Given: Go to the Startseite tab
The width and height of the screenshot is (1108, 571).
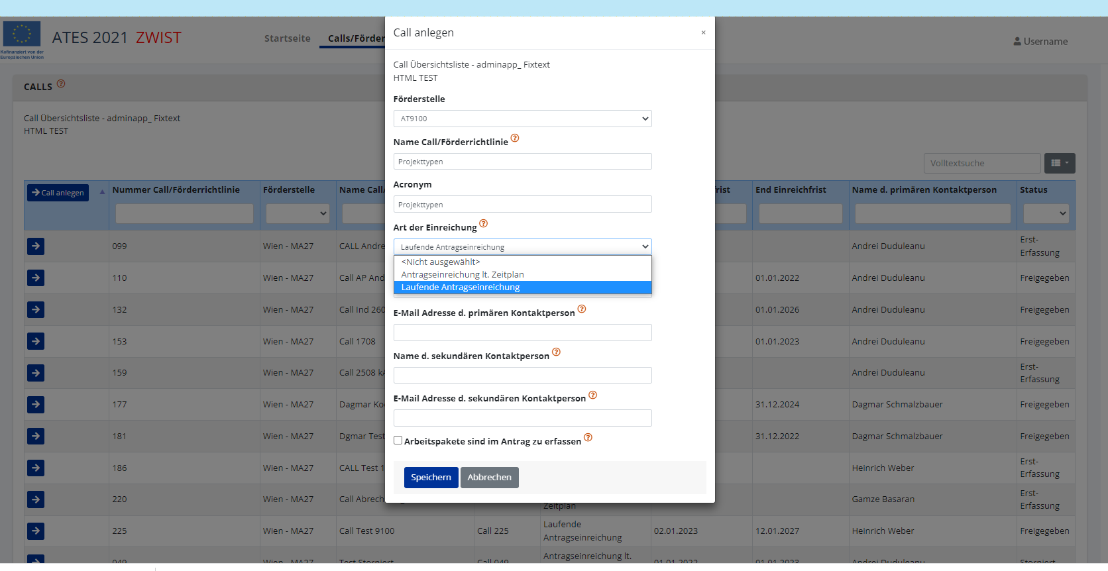Looking at the screenshot, I should pos(287,38).
